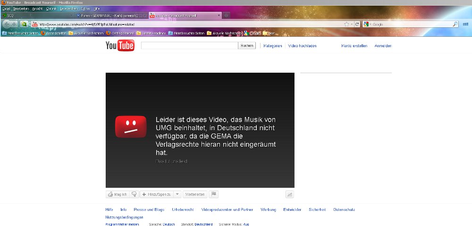This screenshot has height=226, width=472.
Task: Expand the Hinzufügen zu dropdown arrow
Action: tap(177, 194)
